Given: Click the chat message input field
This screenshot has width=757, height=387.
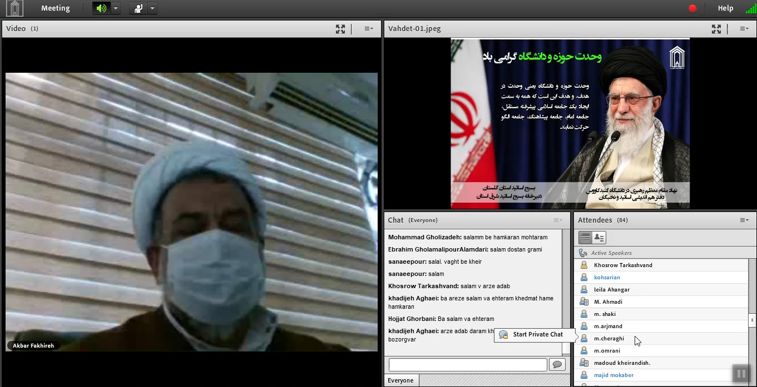Looking at the screenshot, I should 468,365.
